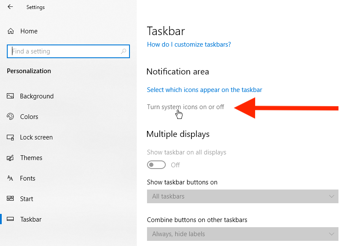The image size is (353, 246).
Task: Click Turn system icons on or off
Action: click(185, 107)
